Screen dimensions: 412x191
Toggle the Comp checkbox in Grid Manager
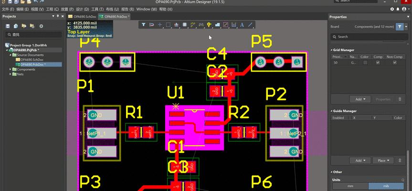point(378,63)
